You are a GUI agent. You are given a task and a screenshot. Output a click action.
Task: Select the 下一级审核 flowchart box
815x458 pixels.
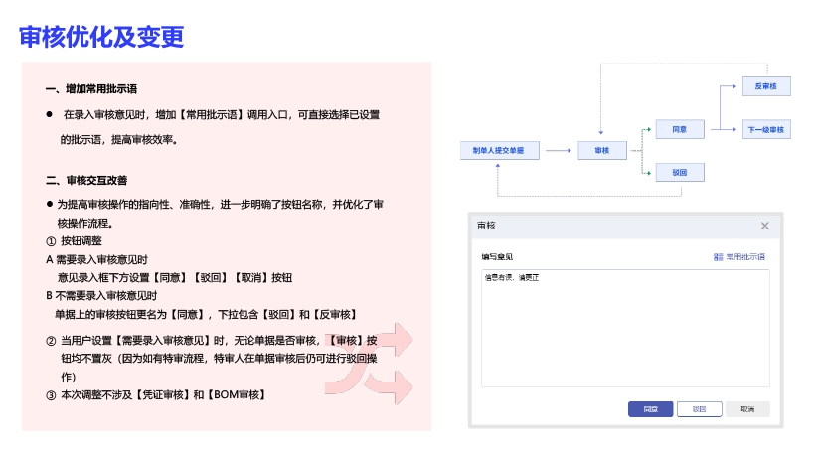[x=766, y=129]
